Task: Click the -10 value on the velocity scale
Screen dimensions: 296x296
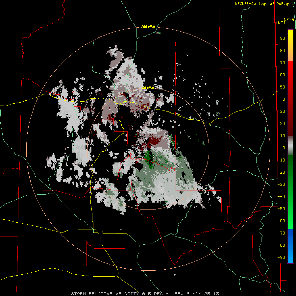Action: tap(281, 160)
